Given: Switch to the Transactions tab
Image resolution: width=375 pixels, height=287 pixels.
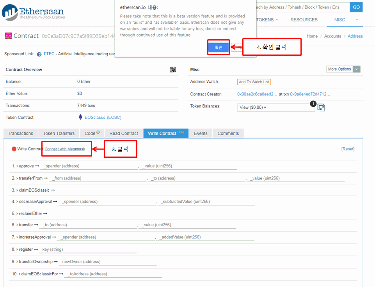Looking at the screenshot, I should pos(21,133).
